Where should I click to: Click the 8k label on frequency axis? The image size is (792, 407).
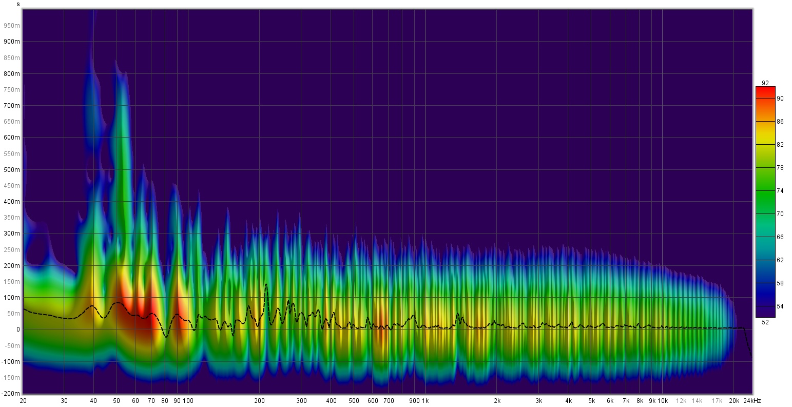point(640,400)
